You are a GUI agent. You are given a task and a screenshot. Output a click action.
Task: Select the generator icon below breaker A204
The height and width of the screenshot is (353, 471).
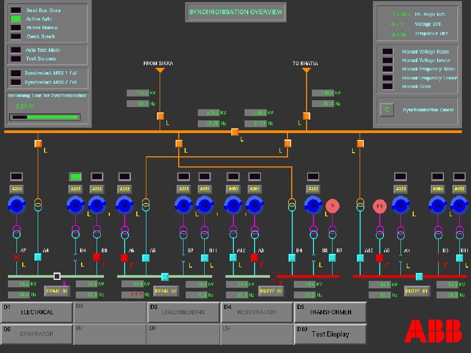[x=16, y=206]
